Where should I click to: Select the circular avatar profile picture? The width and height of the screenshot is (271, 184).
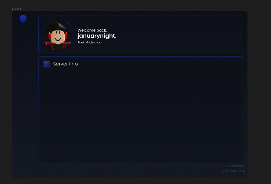(58, 34)
